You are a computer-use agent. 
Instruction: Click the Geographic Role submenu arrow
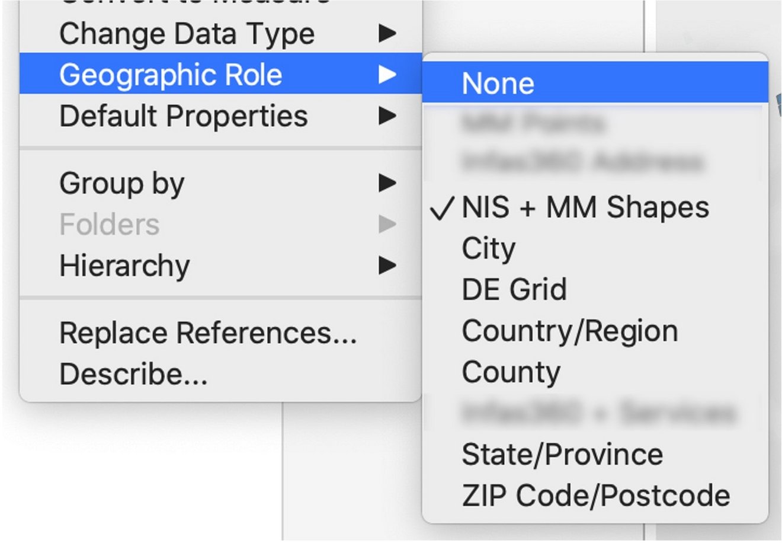tap(387, 75)
